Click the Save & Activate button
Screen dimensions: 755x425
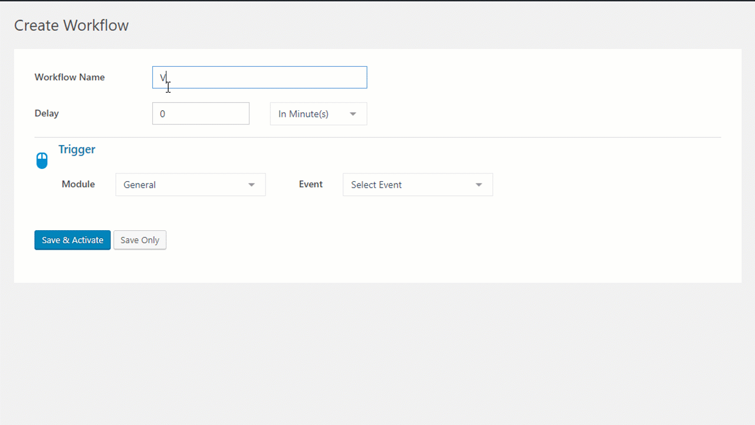click(x=72, y=240)
